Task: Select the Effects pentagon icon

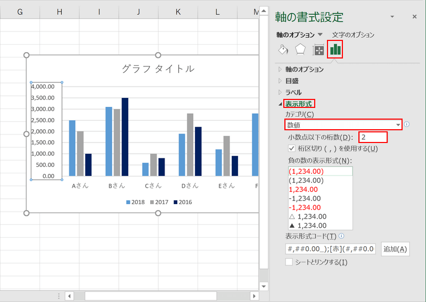Action: point(301,49)
